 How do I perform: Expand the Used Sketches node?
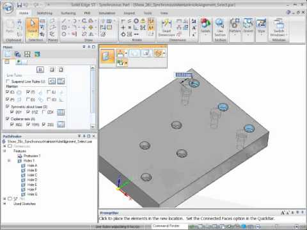pyautogui.click(x=4, y=204)
